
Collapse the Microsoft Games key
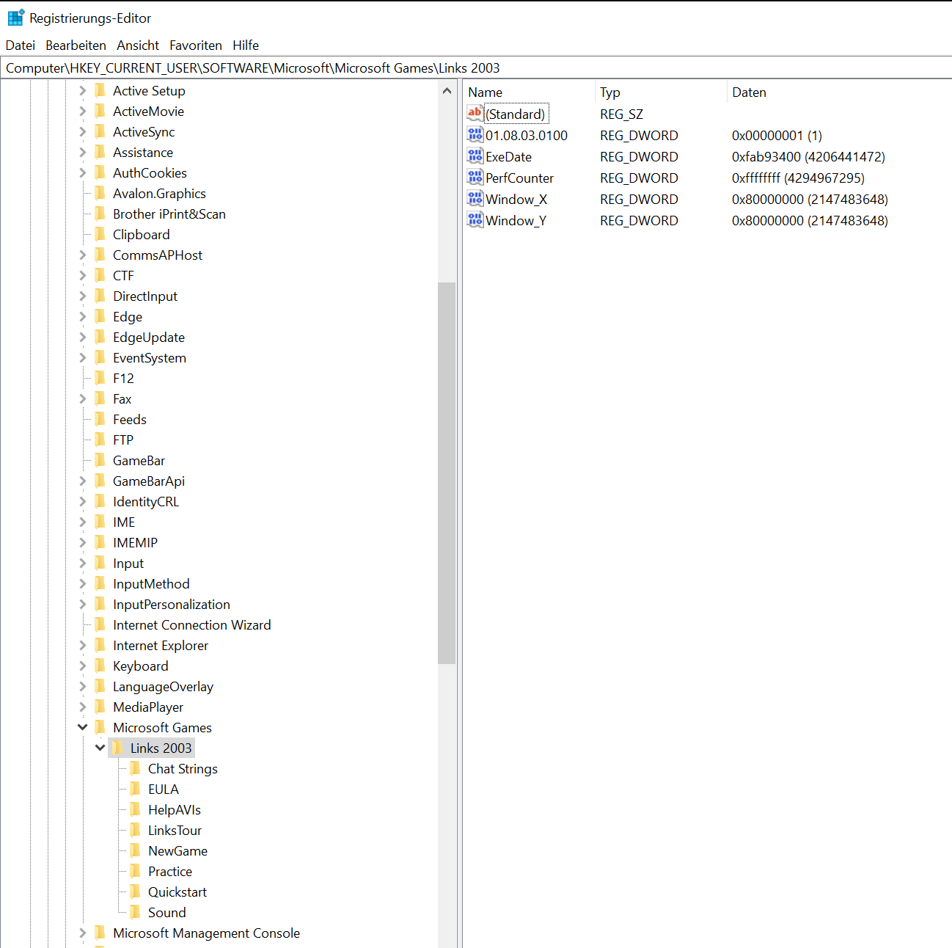click(x=82, y=727)
